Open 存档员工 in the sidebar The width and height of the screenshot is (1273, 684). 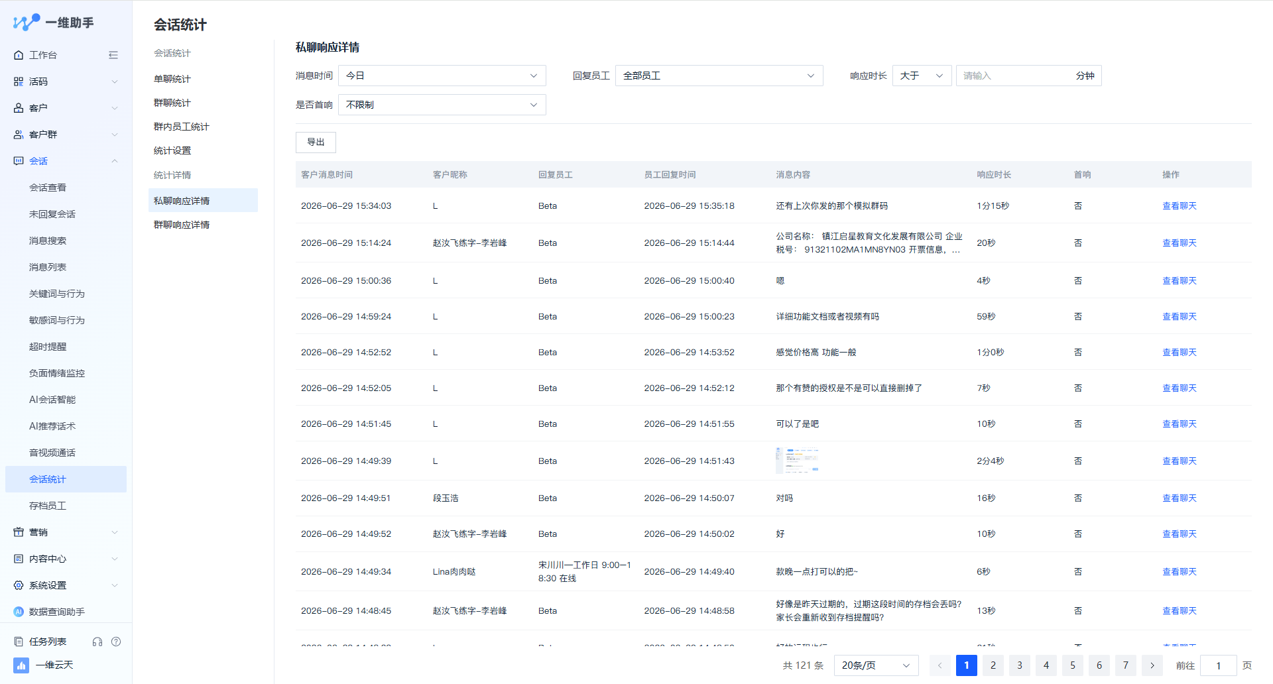(48, 506)
